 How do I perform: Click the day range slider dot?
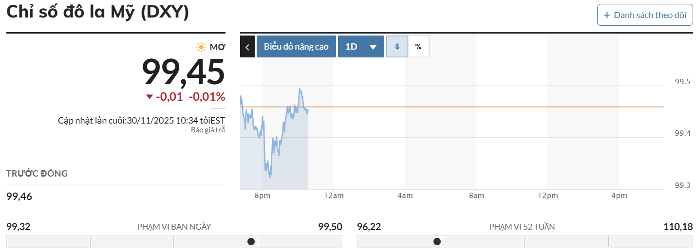point(251,241)
